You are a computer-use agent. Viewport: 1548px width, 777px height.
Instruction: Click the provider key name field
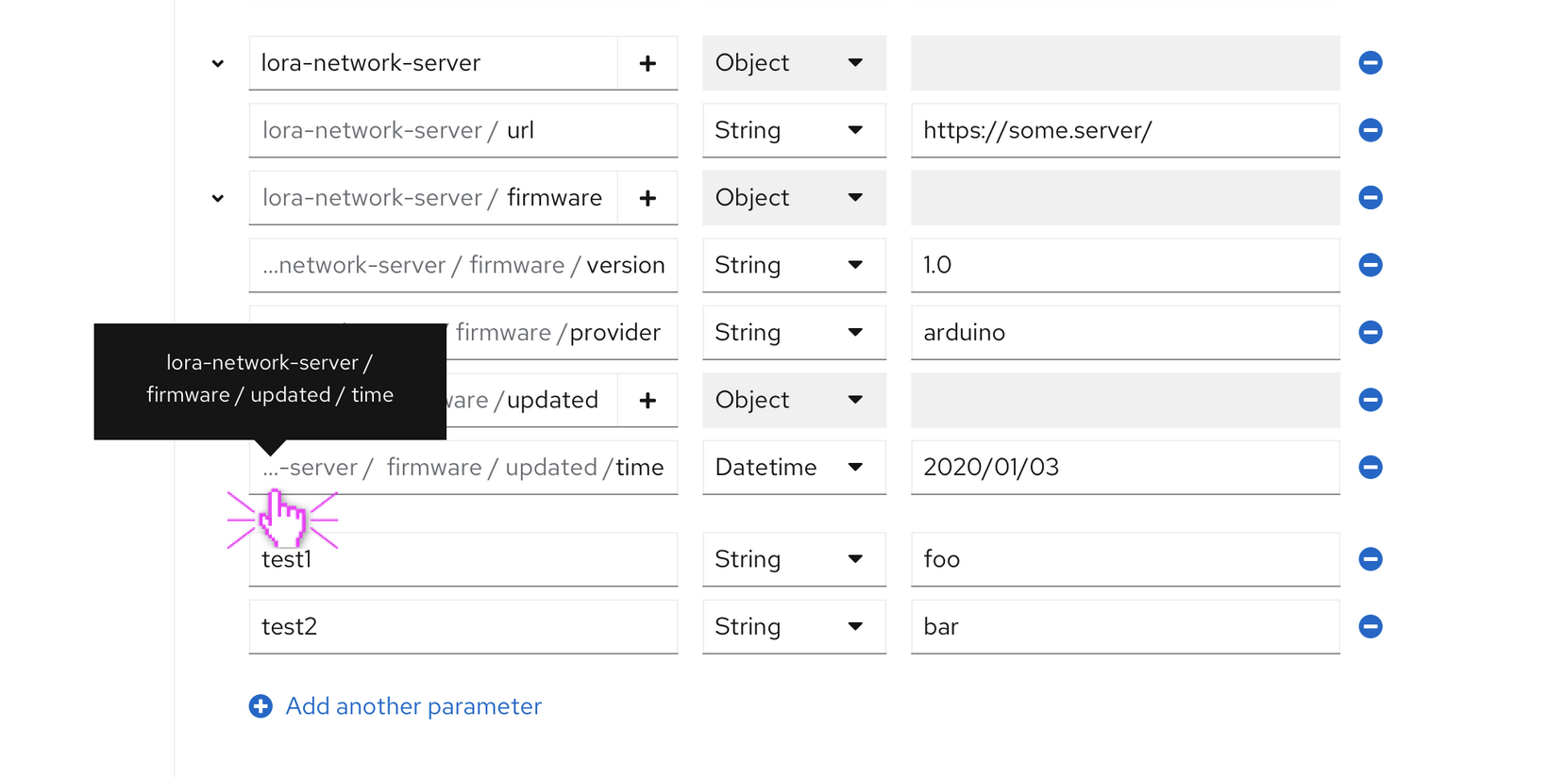point(562,333)
